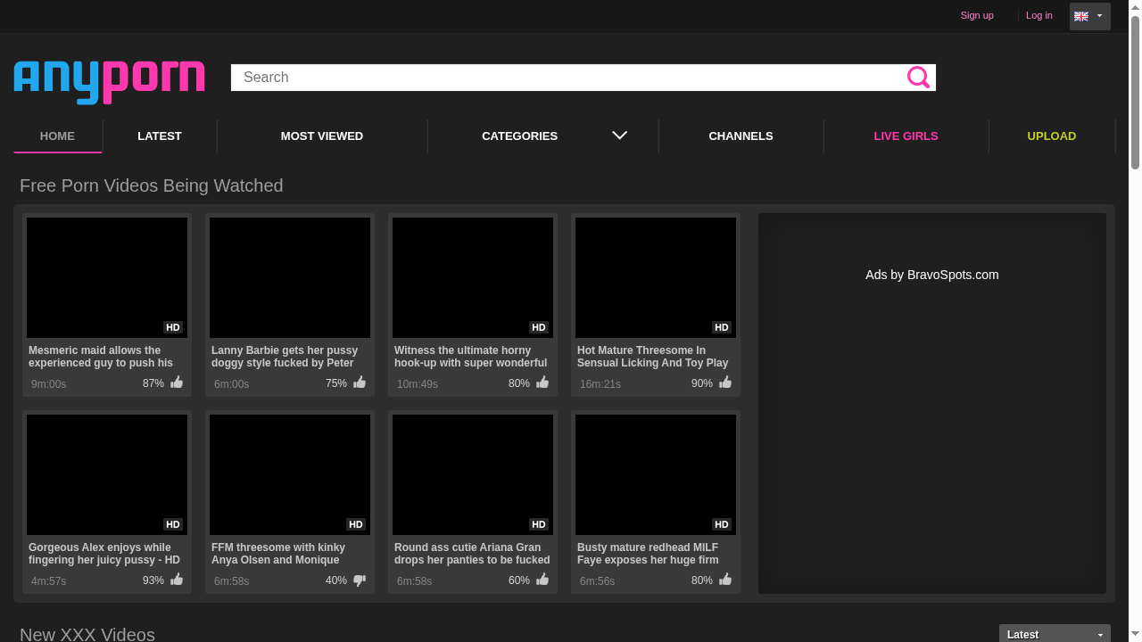Open the CHANNELS menu item

[x=741, y=136]
